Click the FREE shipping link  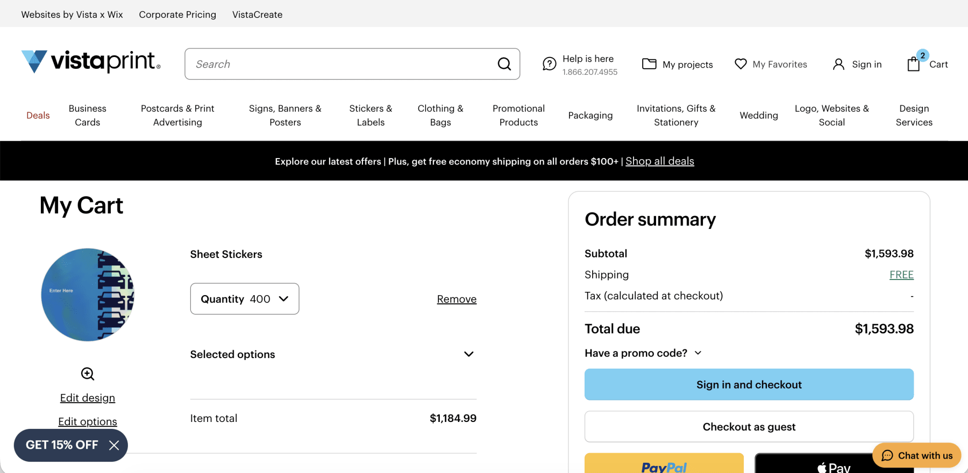pyautogui.click(x=901, y=275)
